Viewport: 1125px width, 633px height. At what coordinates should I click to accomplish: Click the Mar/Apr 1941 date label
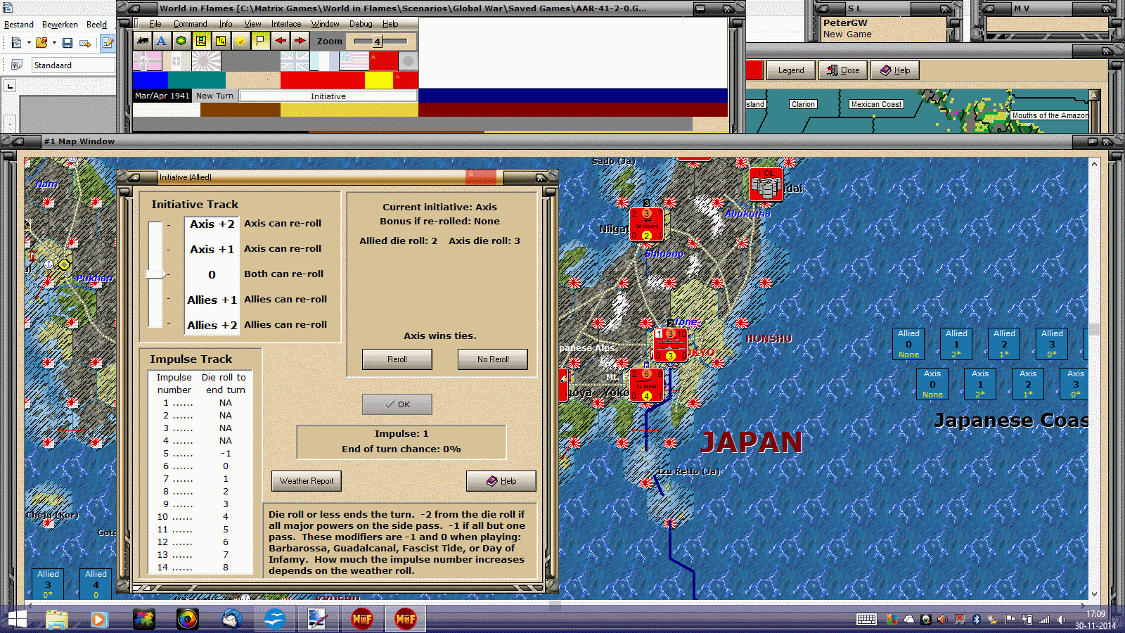click(x=162, y=96)
